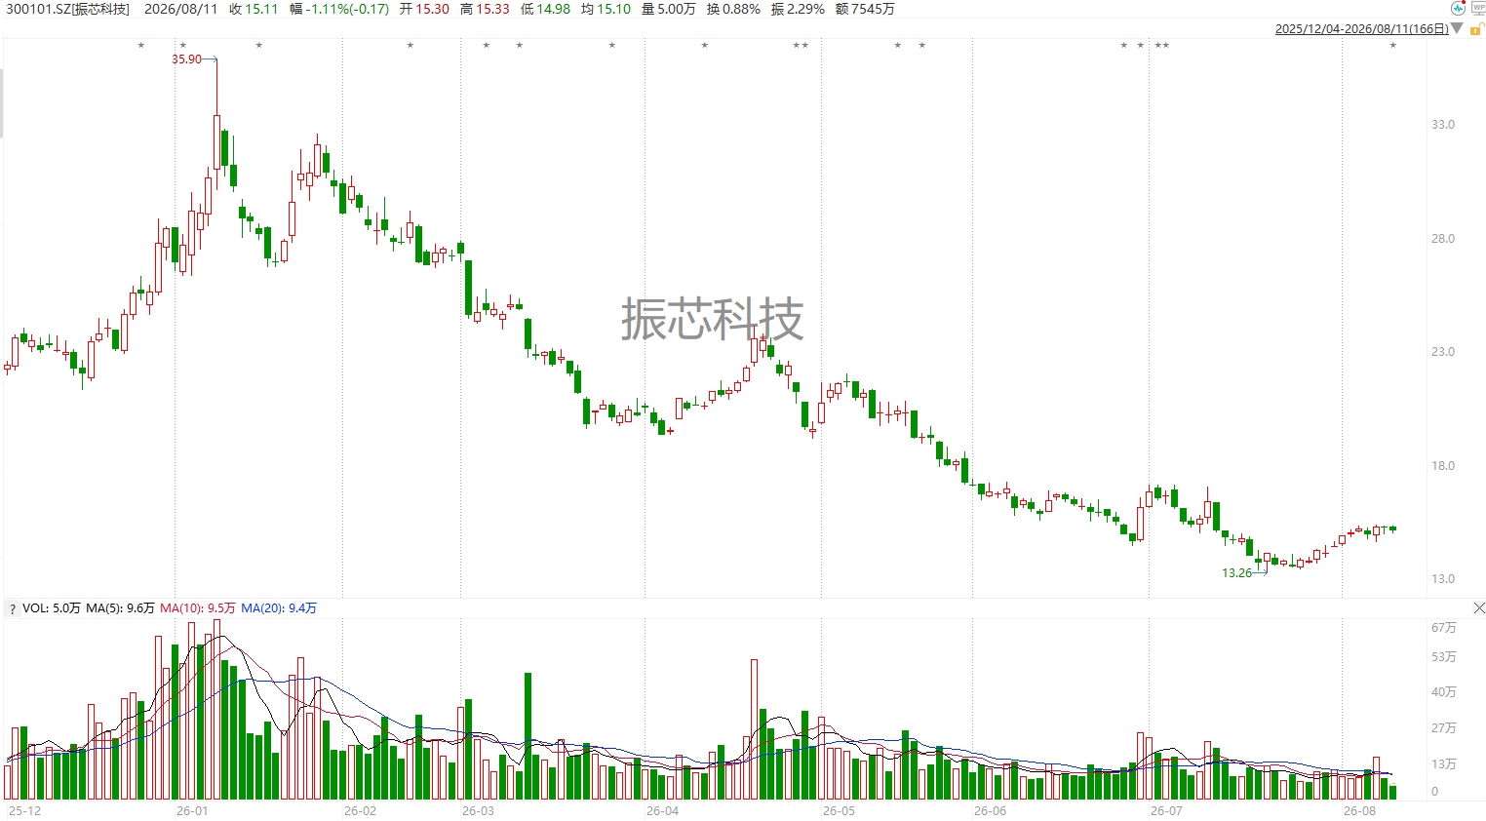
Task: Select the closing price 收 15.11
Action: coord(254,9)
